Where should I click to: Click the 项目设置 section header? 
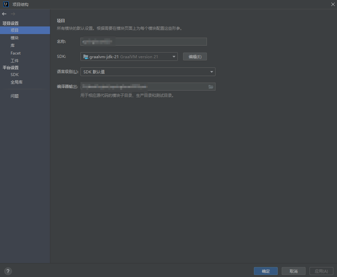11,23
